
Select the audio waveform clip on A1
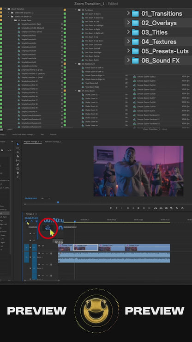point(114,257)
